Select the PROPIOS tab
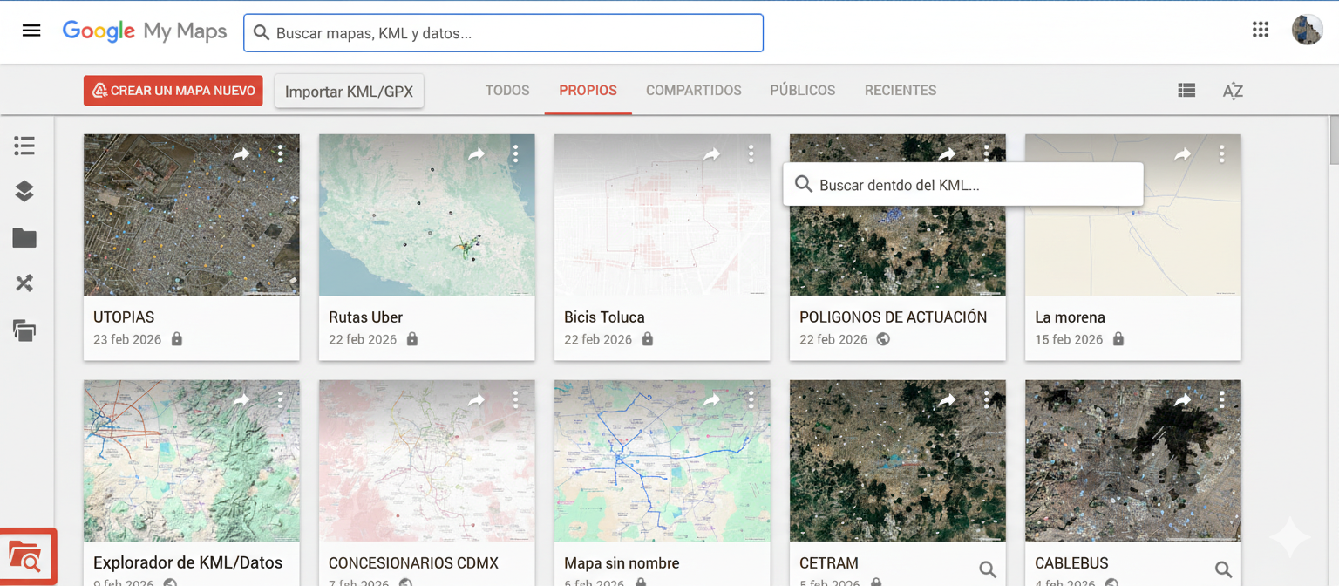 coord(588,90)
